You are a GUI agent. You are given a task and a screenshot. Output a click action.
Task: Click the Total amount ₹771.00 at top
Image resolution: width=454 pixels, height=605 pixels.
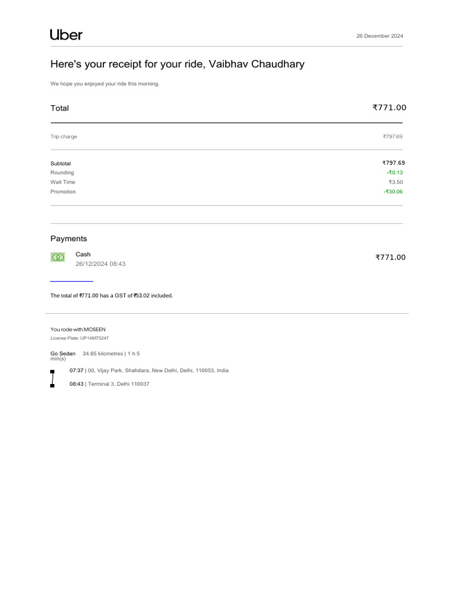click(x=389, y=108)
